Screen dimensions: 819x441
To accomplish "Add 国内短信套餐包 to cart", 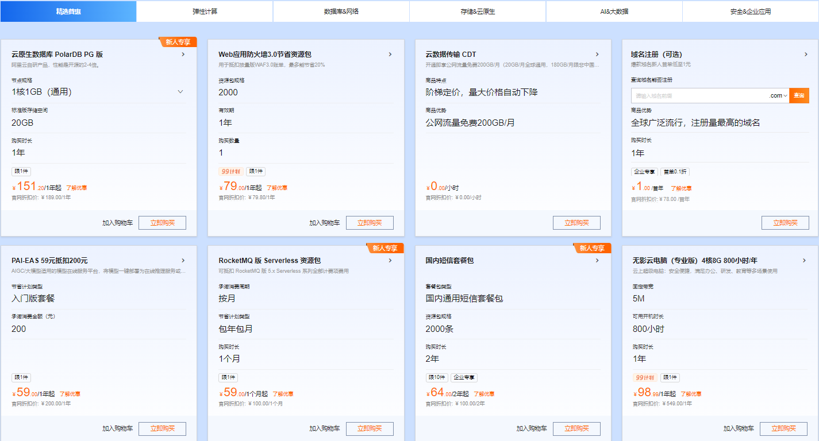I will (x=531, y=428).
